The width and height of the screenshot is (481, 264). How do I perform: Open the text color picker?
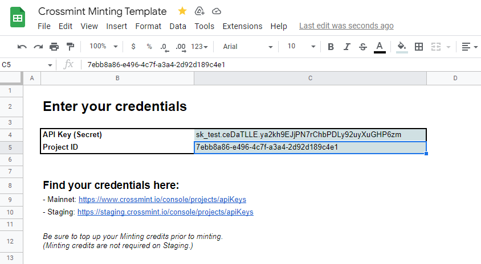[380, 47]
